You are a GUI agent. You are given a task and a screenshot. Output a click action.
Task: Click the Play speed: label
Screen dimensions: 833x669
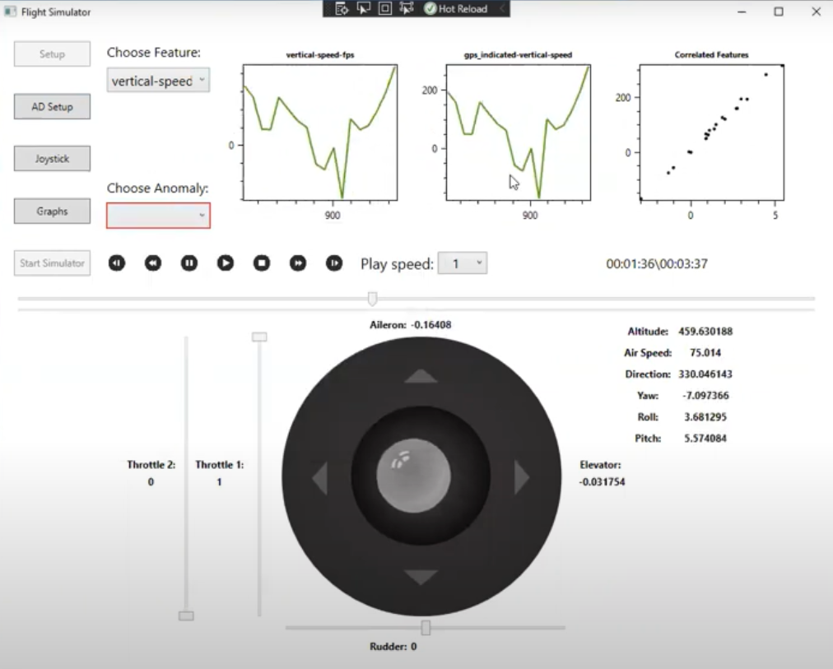click(397, 264)
